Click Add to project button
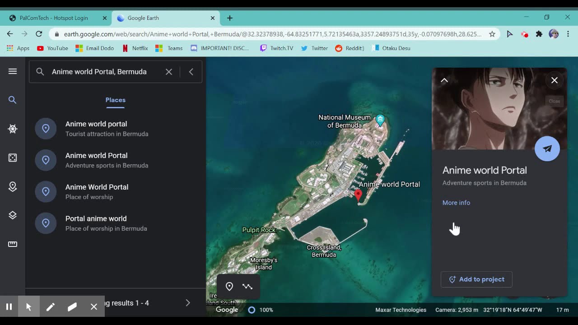This screenshot has width=578, height=325. point(476,279)
